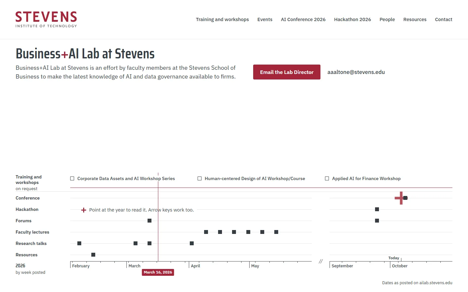Viewport: 468px width, 292px height.
Task: Open the People nav link
Action: click(x=387, y=19)
